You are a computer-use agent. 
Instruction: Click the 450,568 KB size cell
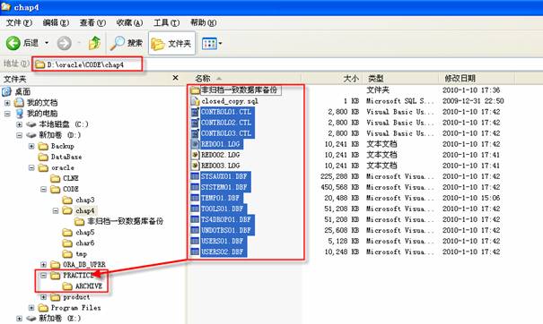point(339,187)
